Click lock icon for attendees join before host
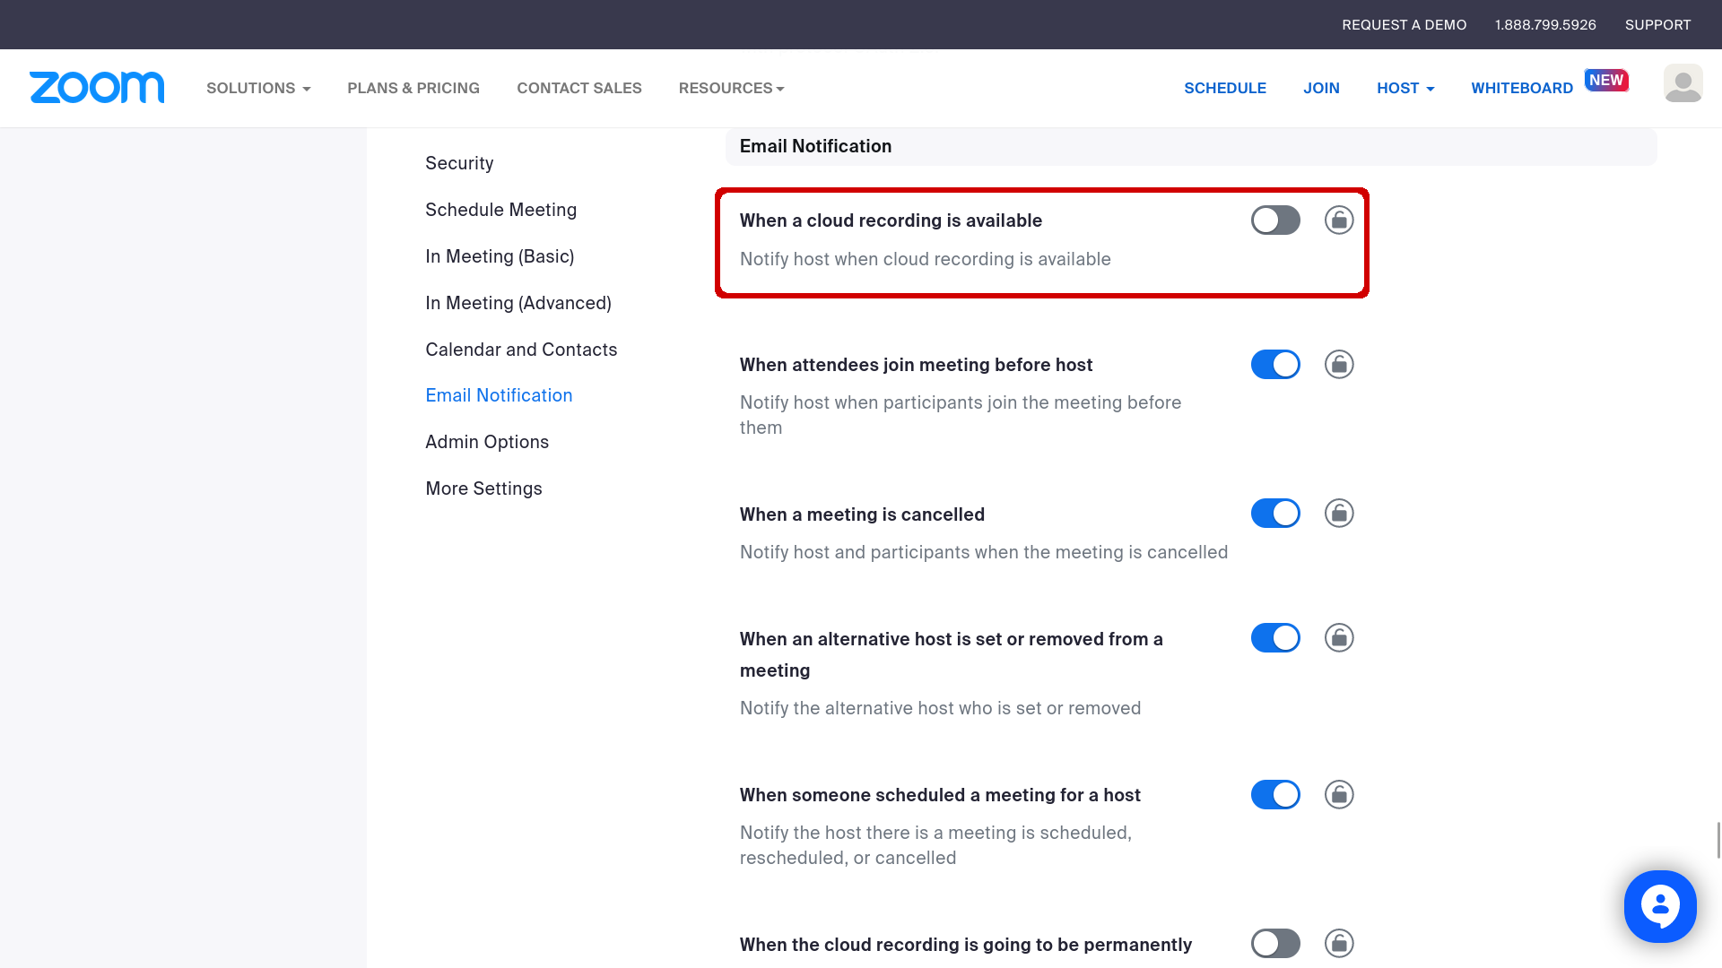The image size is (1722, 968). [1339, 365]
